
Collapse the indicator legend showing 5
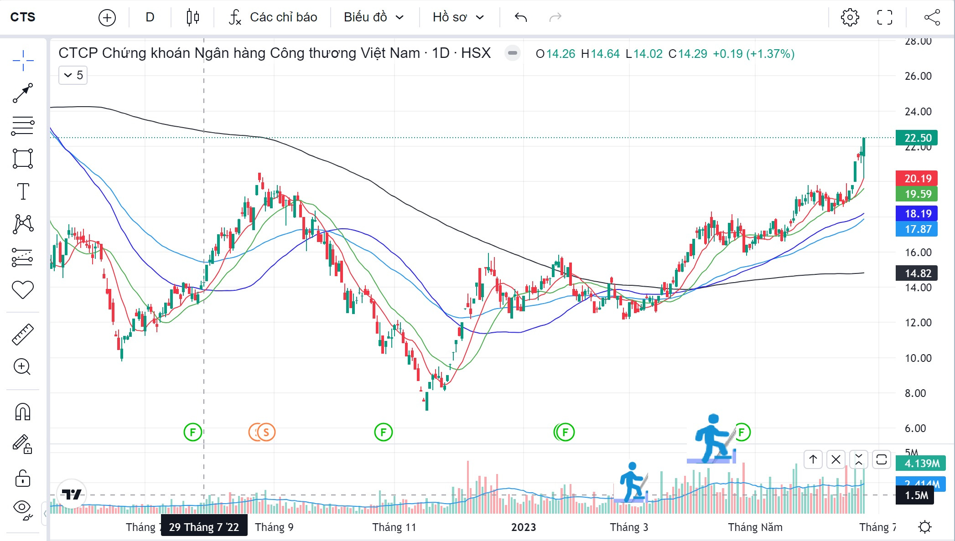[73, 75]
